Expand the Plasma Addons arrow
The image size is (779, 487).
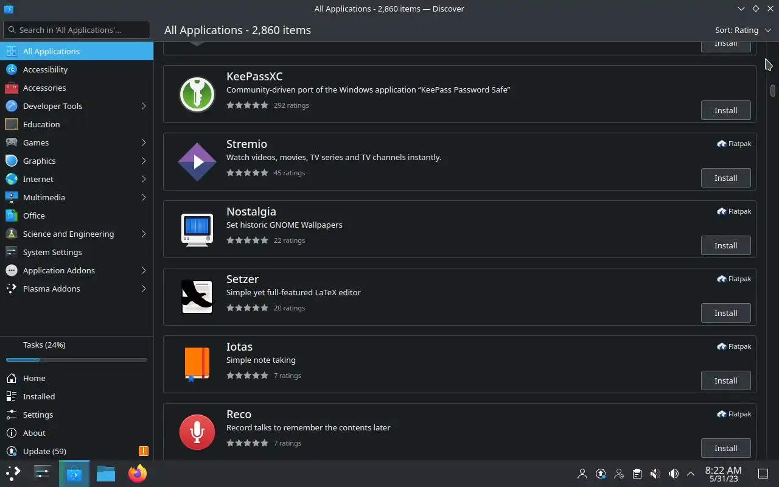point(144,289)
